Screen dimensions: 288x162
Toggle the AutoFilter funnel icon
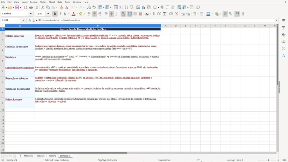click(132, 7)
